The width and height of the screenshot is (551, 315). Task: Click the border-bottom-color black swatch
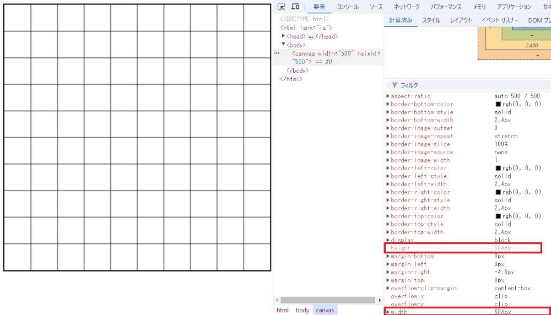(498, 104)
